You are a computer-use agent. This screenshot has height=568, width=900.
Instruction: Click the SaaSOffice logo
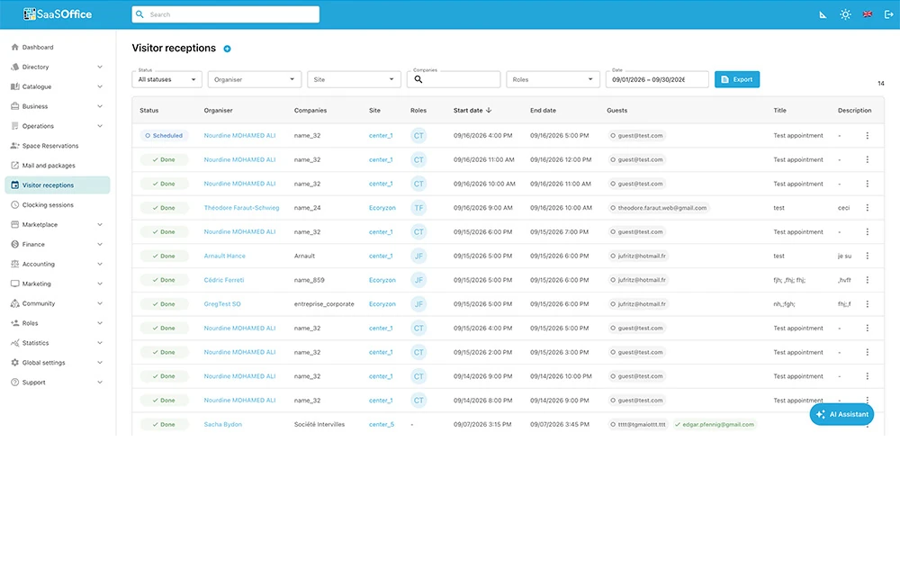click(58, 14)
